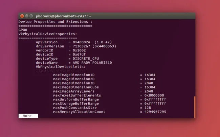The width and height of the screenshot is (220, 137).
Task: Close the terminal window
Action: 22,16
